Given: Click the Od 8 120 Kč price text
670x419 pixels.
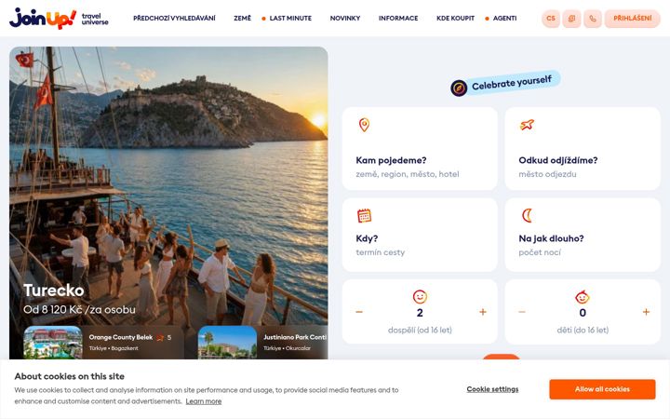Looking at the screenshot, I should point(79,309).
